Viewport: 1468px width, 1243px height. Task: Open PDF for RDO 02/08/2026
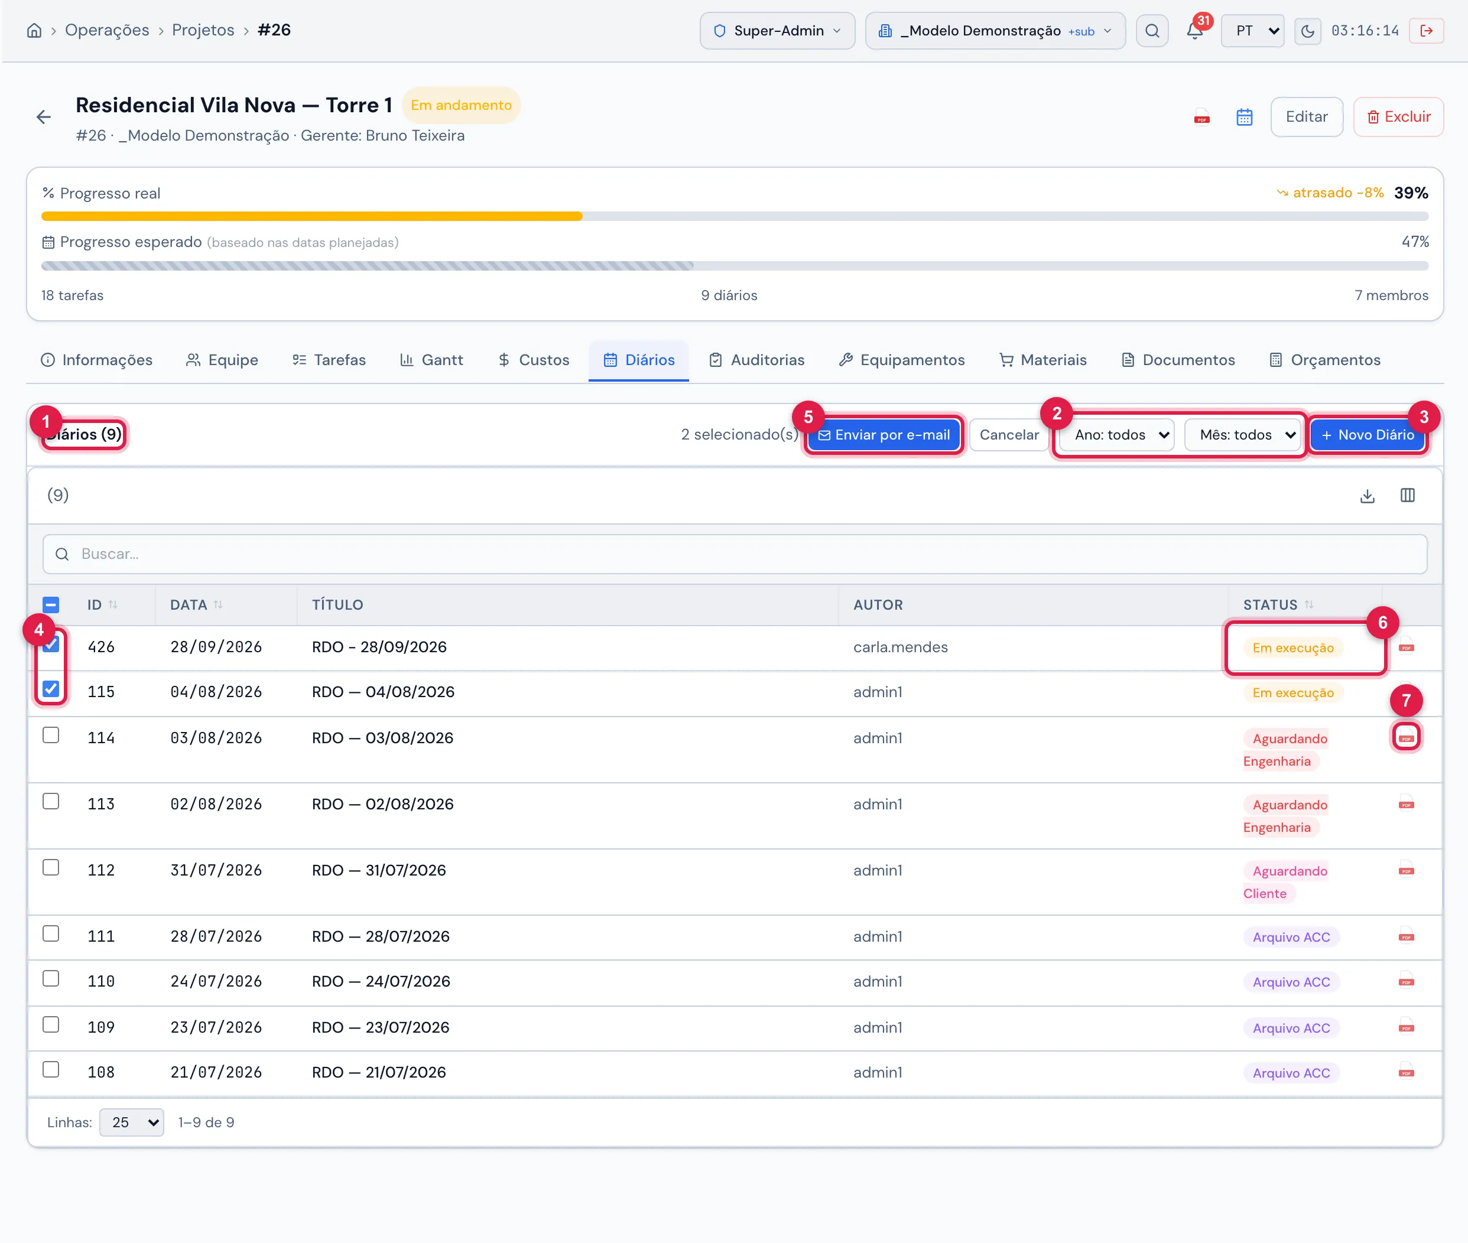(x=1407, y=804)
